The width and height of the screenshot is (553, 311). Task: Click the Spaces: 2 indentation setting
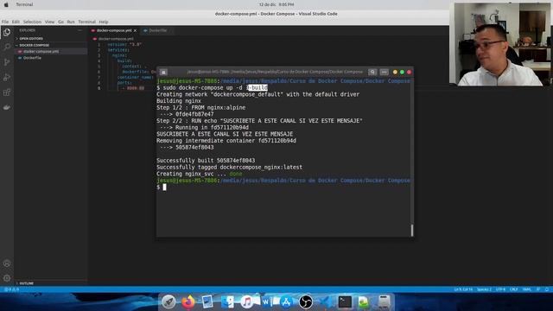484,289
